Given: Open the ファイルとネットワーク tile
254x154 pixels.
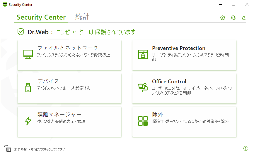Looking at the screenshot, I should pyautogui.click(x=69, y=55).
